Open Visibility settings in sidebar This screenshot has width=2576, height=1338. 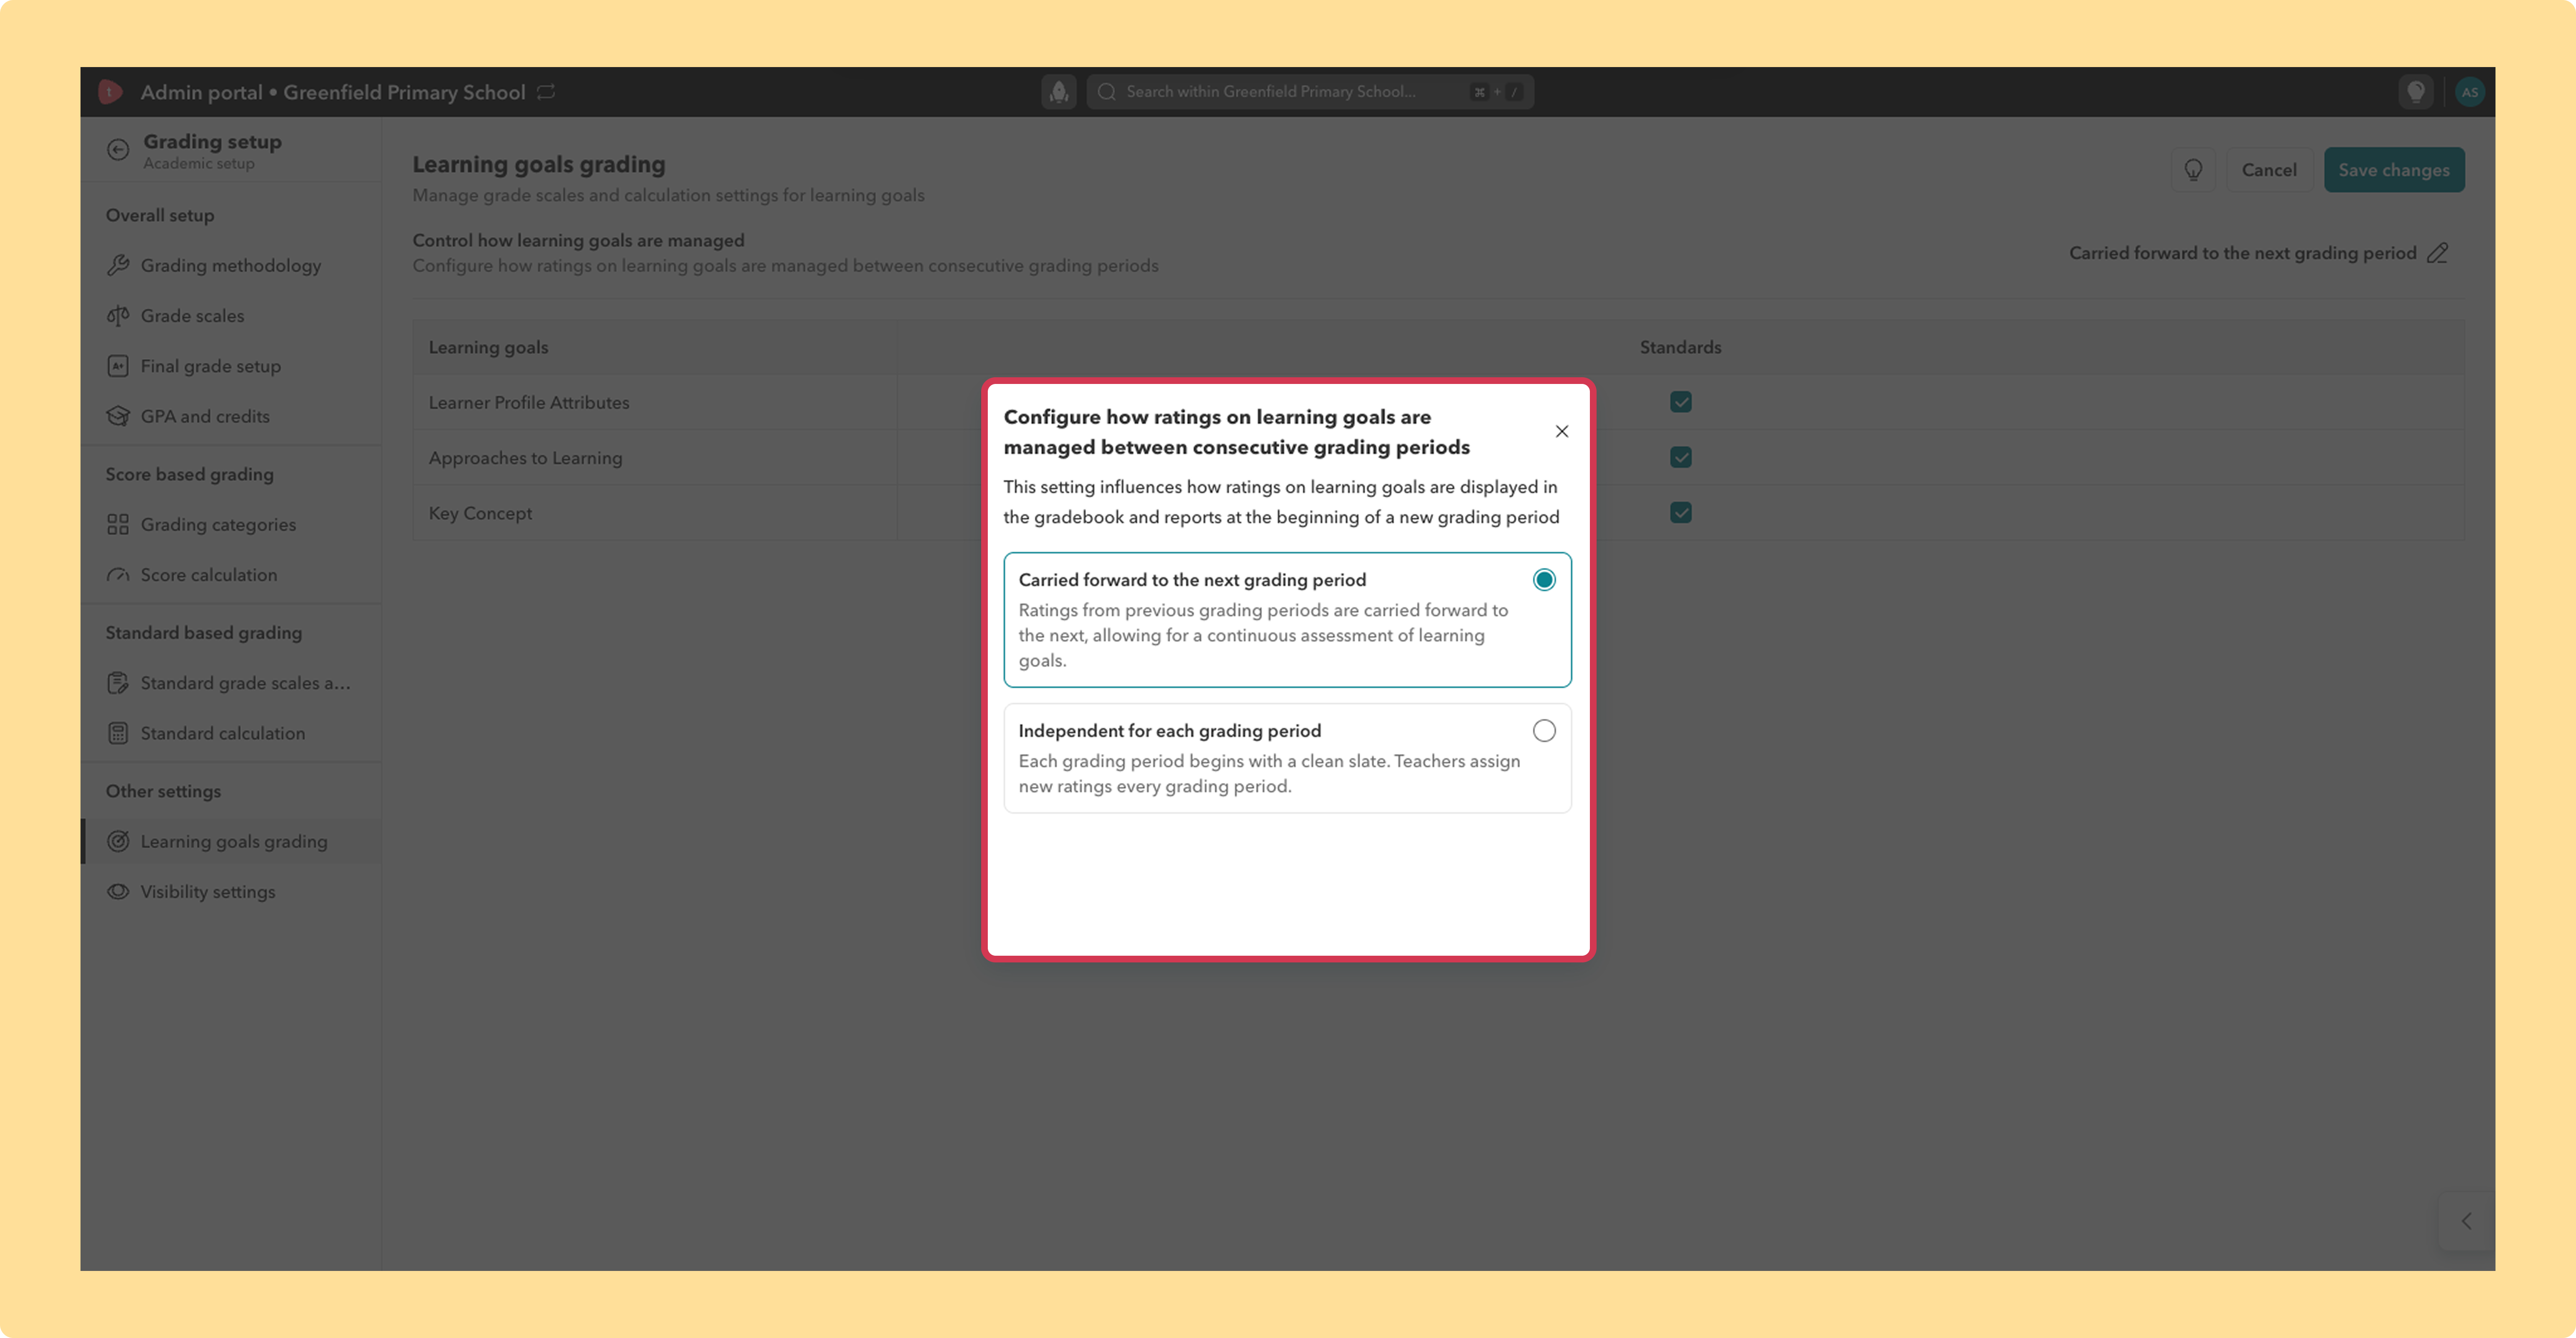(231, 891)
